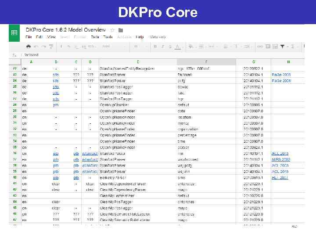The width and height of the screenshot is (316, 237).
Task: Click the Redo arrow in the toolbar
Action: point(43,47)
